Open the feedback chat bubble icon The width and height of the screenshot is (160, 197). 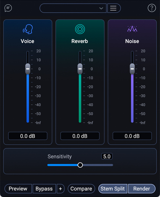(8, 8)
